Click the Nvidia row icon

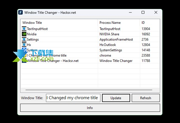tap(24, 34)
